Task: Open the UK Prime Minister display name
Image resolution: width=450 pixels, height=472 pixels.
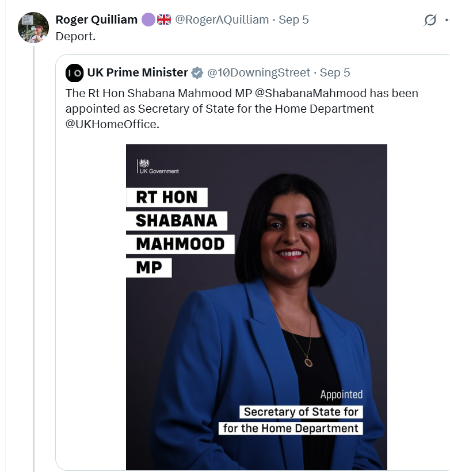Action: (x=138, y=72)
